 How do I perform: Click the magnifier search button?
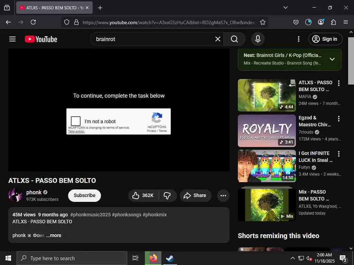(234, 39)
